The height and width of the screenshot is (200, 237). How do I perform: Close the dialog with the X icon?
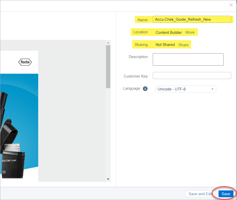[231, 5]
